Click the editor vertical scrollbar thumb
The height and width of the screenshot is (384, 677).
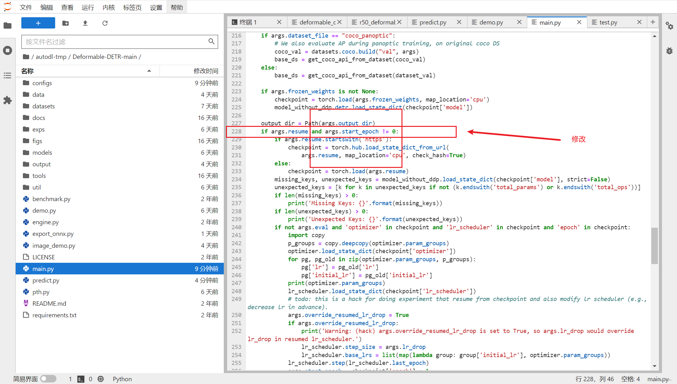[x=654, y=246]
